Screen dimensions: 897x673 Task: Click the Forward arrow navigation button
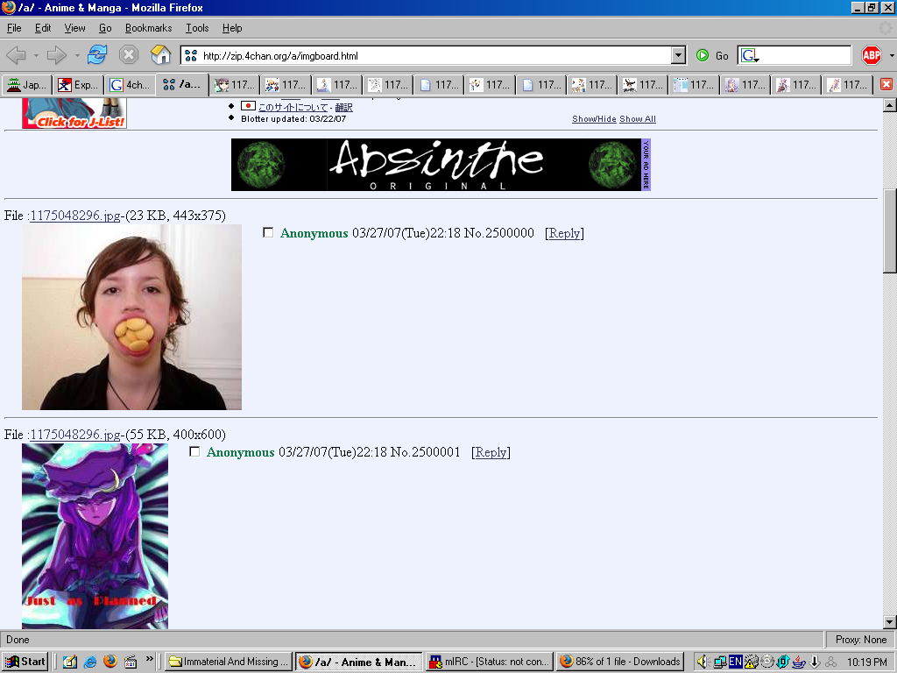(x=56, y=55)
